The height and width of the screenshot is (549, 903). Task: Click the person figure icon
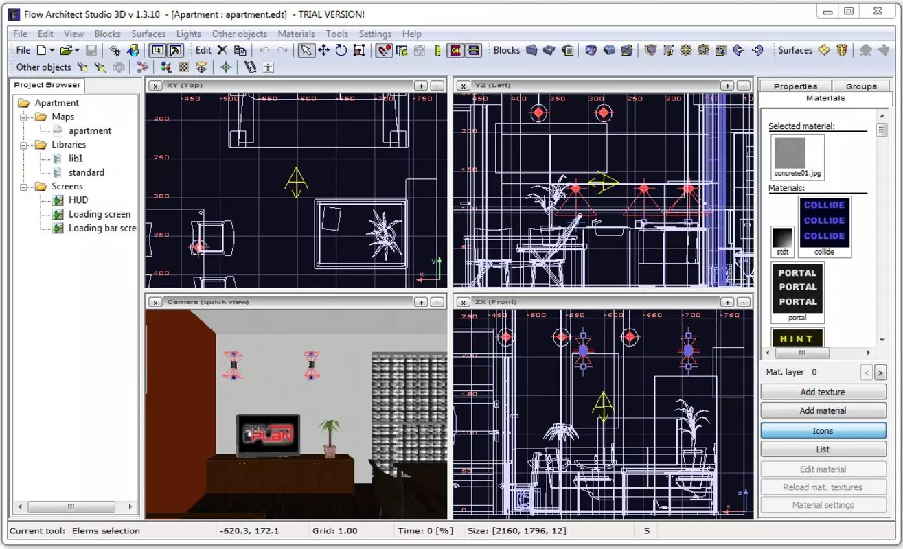click(268, 67)
